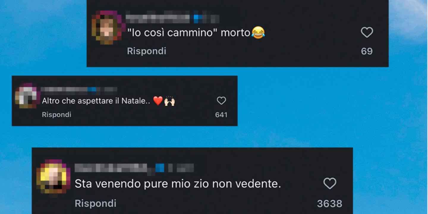Like the "Altro che aspettare il Natale" comment
The image size is (428, 214).
pyautogui.click(x=221, y=101)
